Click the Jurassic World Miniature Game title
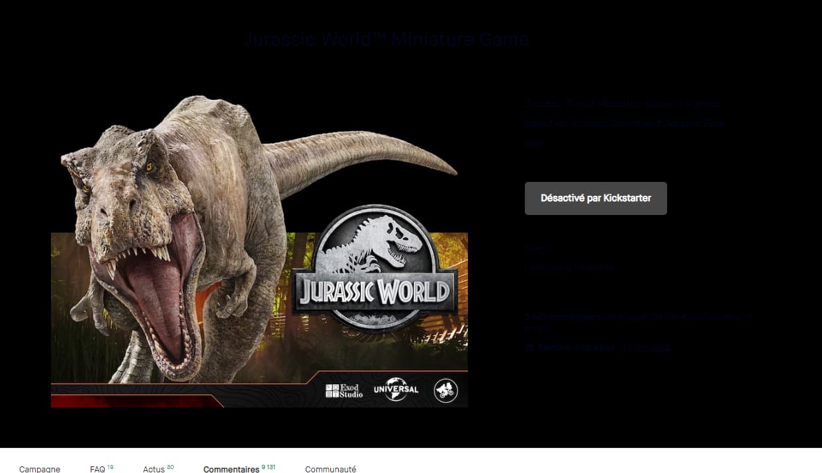This screenshot has height=473, width=822. click(387, 39)
